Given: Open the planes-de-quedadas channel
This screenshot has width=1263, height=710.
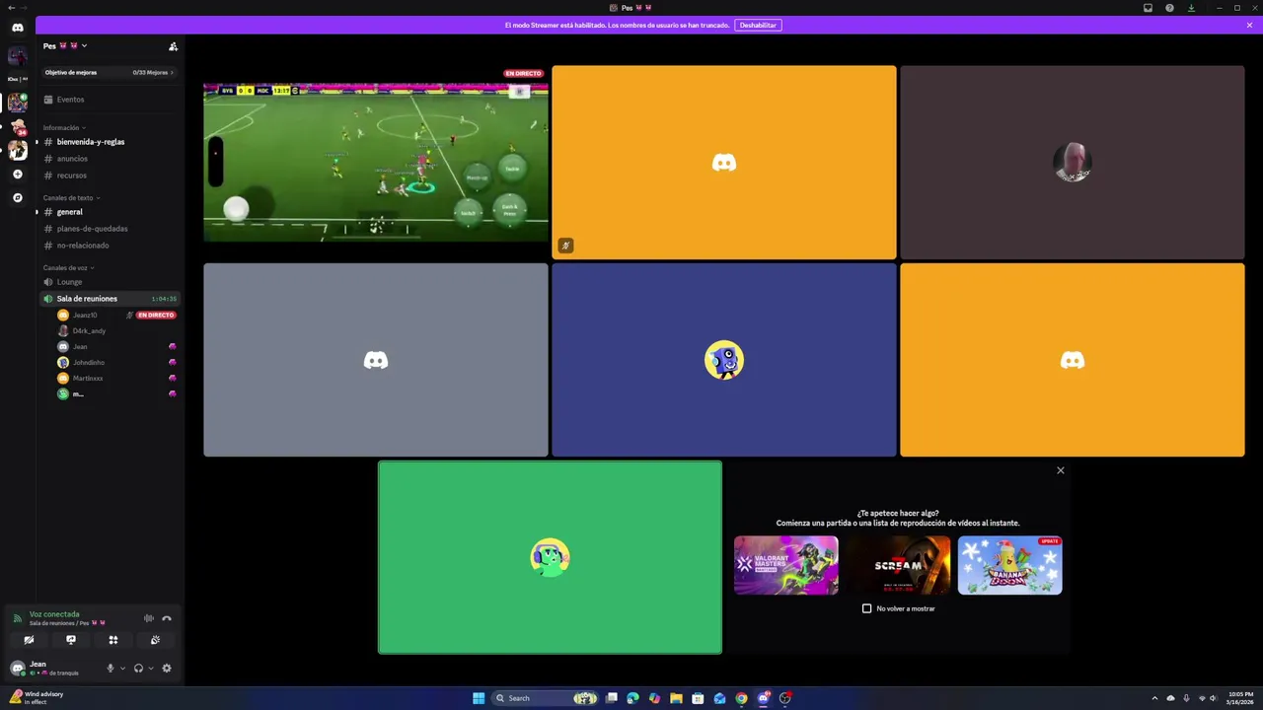Looking at the screenshot, I should (x=110, y=229).
